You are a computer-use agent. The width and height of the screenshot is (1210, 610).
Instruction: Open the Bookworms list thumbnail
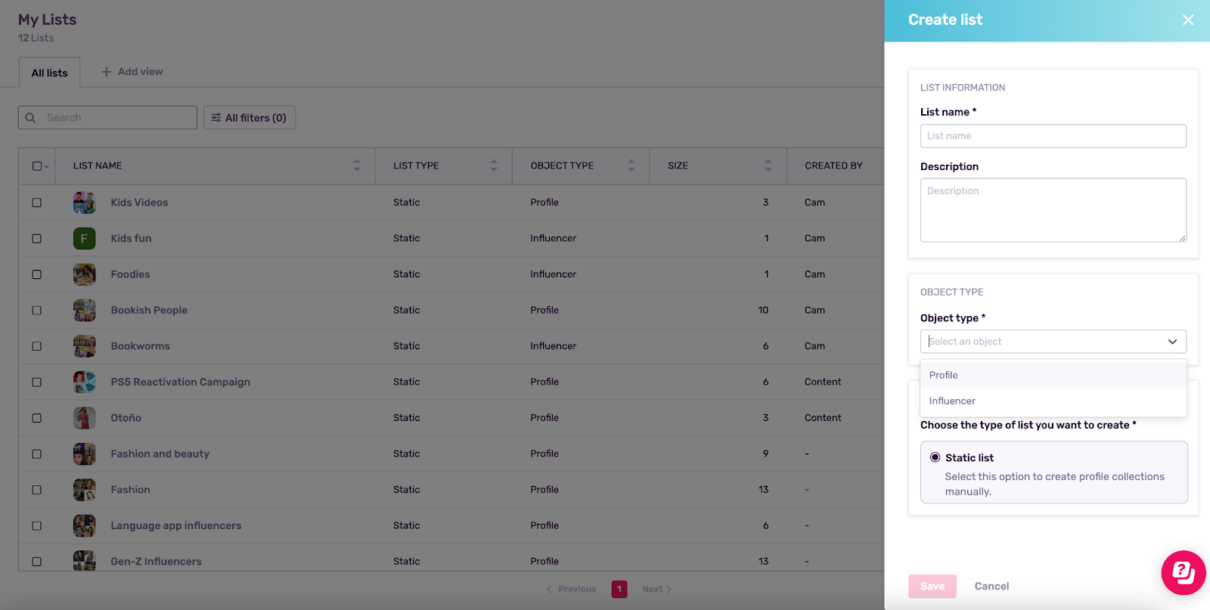(x=84, y=346)
